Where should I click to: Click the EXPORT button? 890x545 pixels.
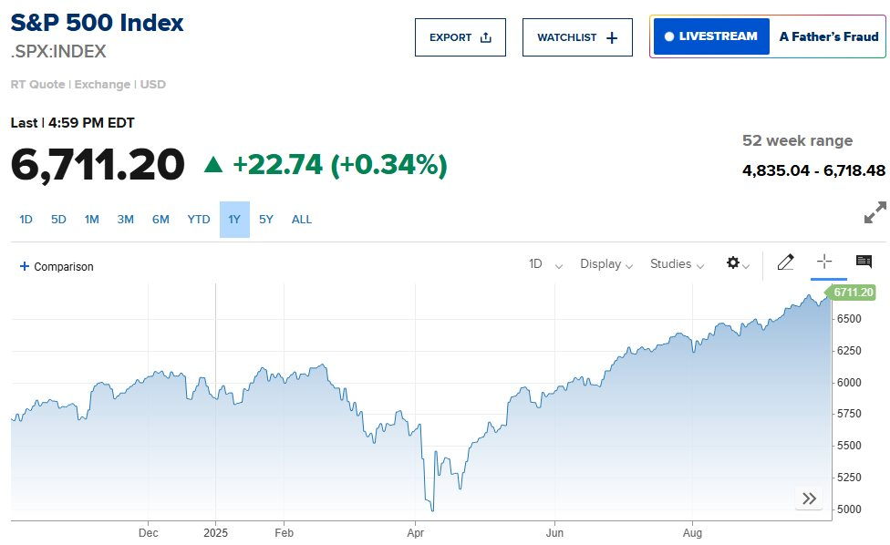[x=461, y=36]
